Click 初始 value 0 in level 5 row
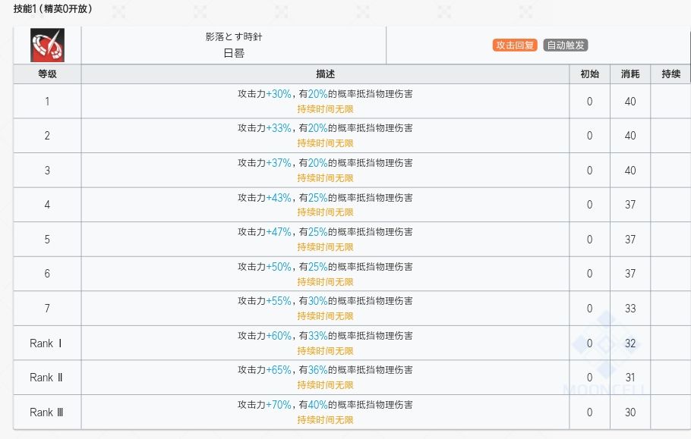The image size is (691, 439). pos(590,240)
